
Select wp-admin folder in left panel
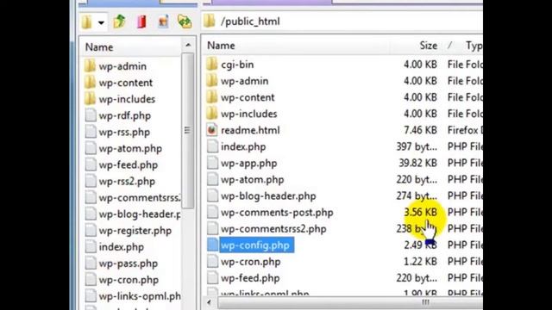pos(122,66)
